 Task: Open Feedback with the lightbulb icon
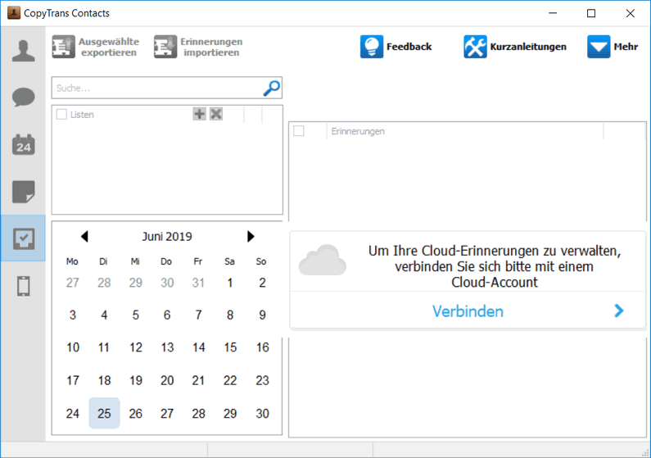tap(396, 47)
